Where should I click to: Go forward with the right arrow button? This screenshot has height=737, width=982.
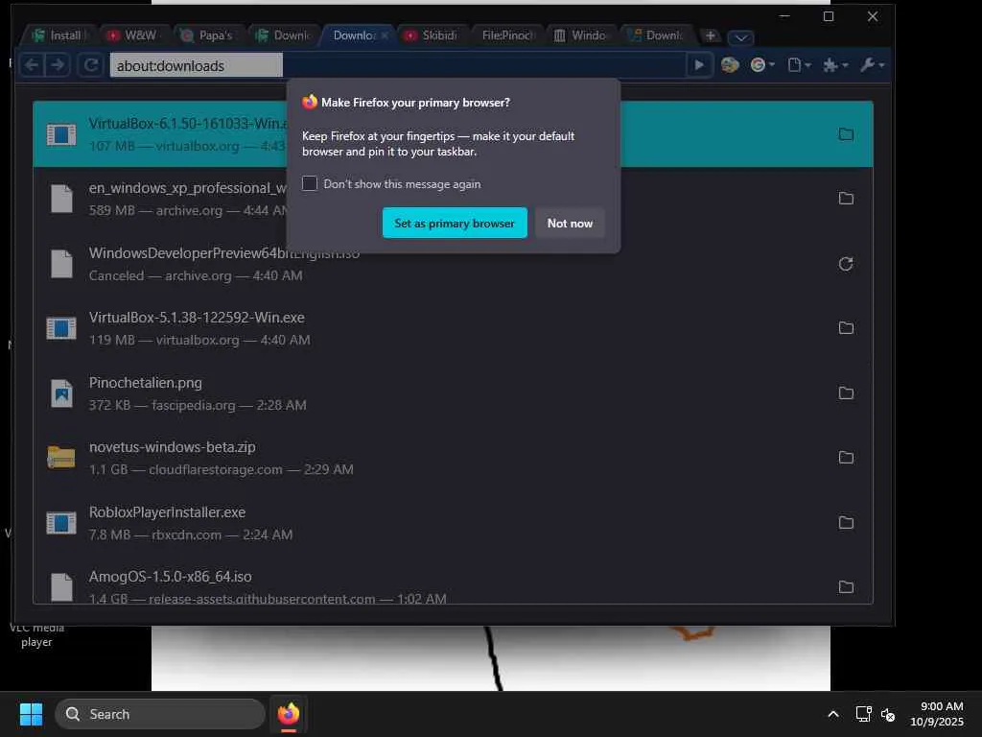pos(58,65)
